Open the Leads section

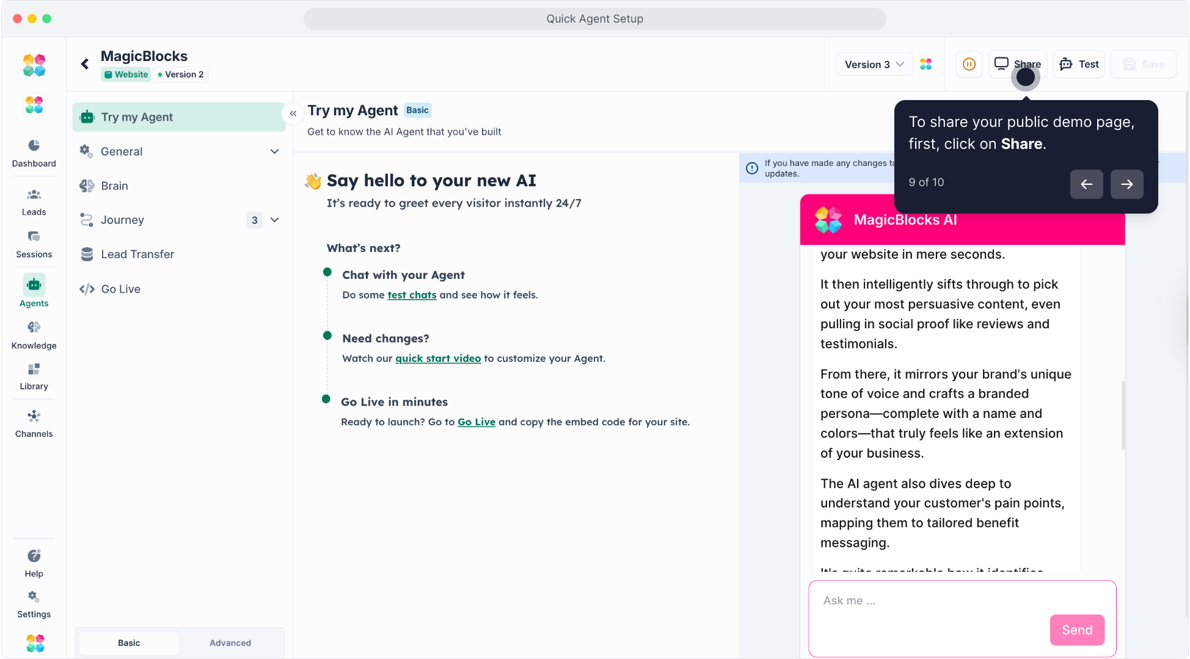34,202
